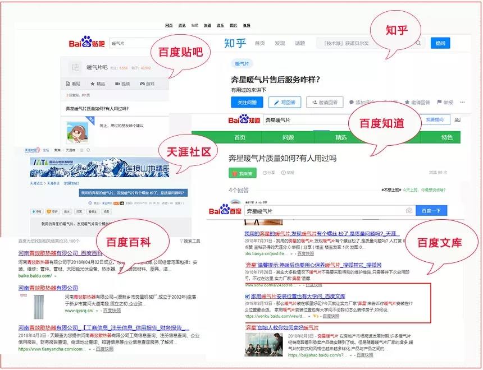The height and width of the screenshot is (370, 483).
Task: Click 百度快照 next to www.qysrq.cn
Action: tap(112, 311)
